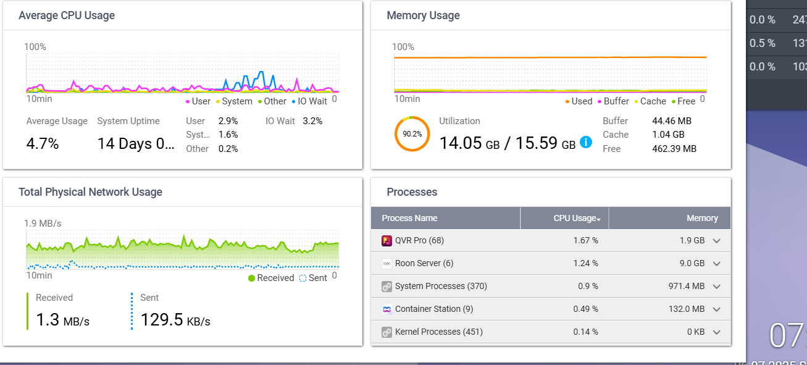The height and width of the screenshot is (365, 807).
Task: Expand the QVR Pro process row
Action: [717, 241]
